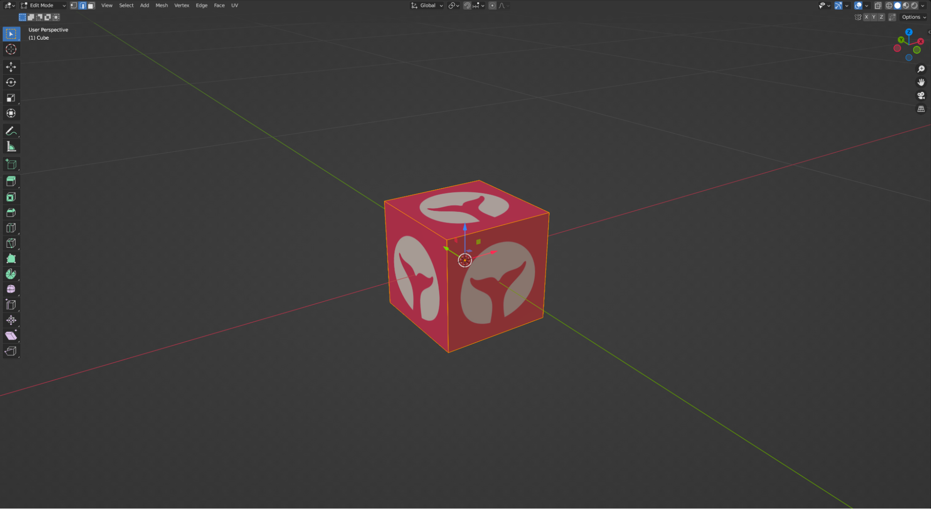This screenshot has width=931, height=509.
Task: Choose the Annotate tool
Action: [x=11, y=131]
